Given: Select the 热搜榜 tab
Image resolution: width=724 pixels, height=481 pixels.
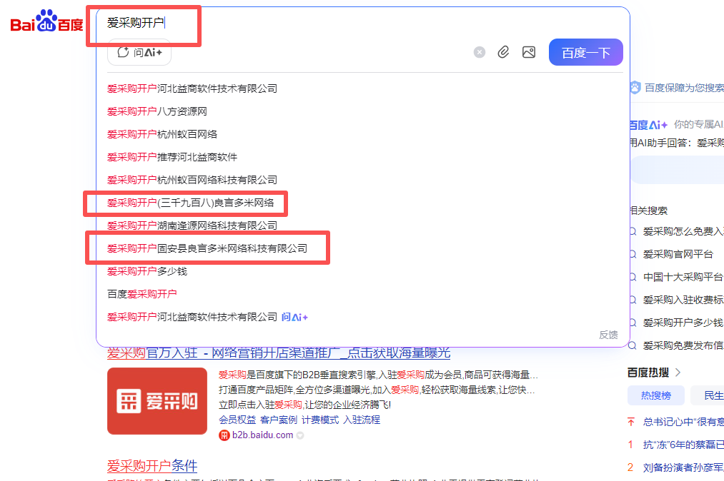Looking at the screenshot, I should pyautogui.click(x=655, y=395).
